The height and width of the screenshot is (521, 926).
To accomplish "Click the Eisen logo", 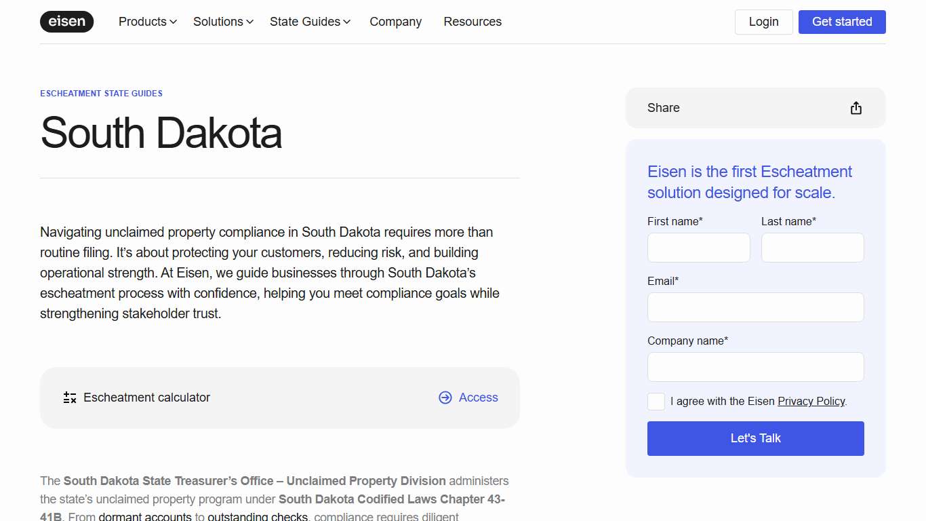I will pos(66,22).
